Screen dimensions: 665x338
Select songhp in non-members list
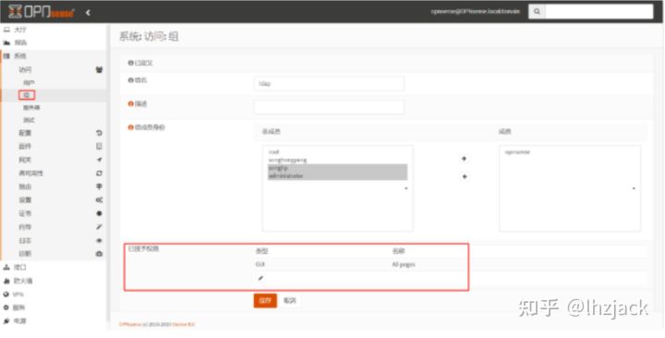[x=337, y=168]
